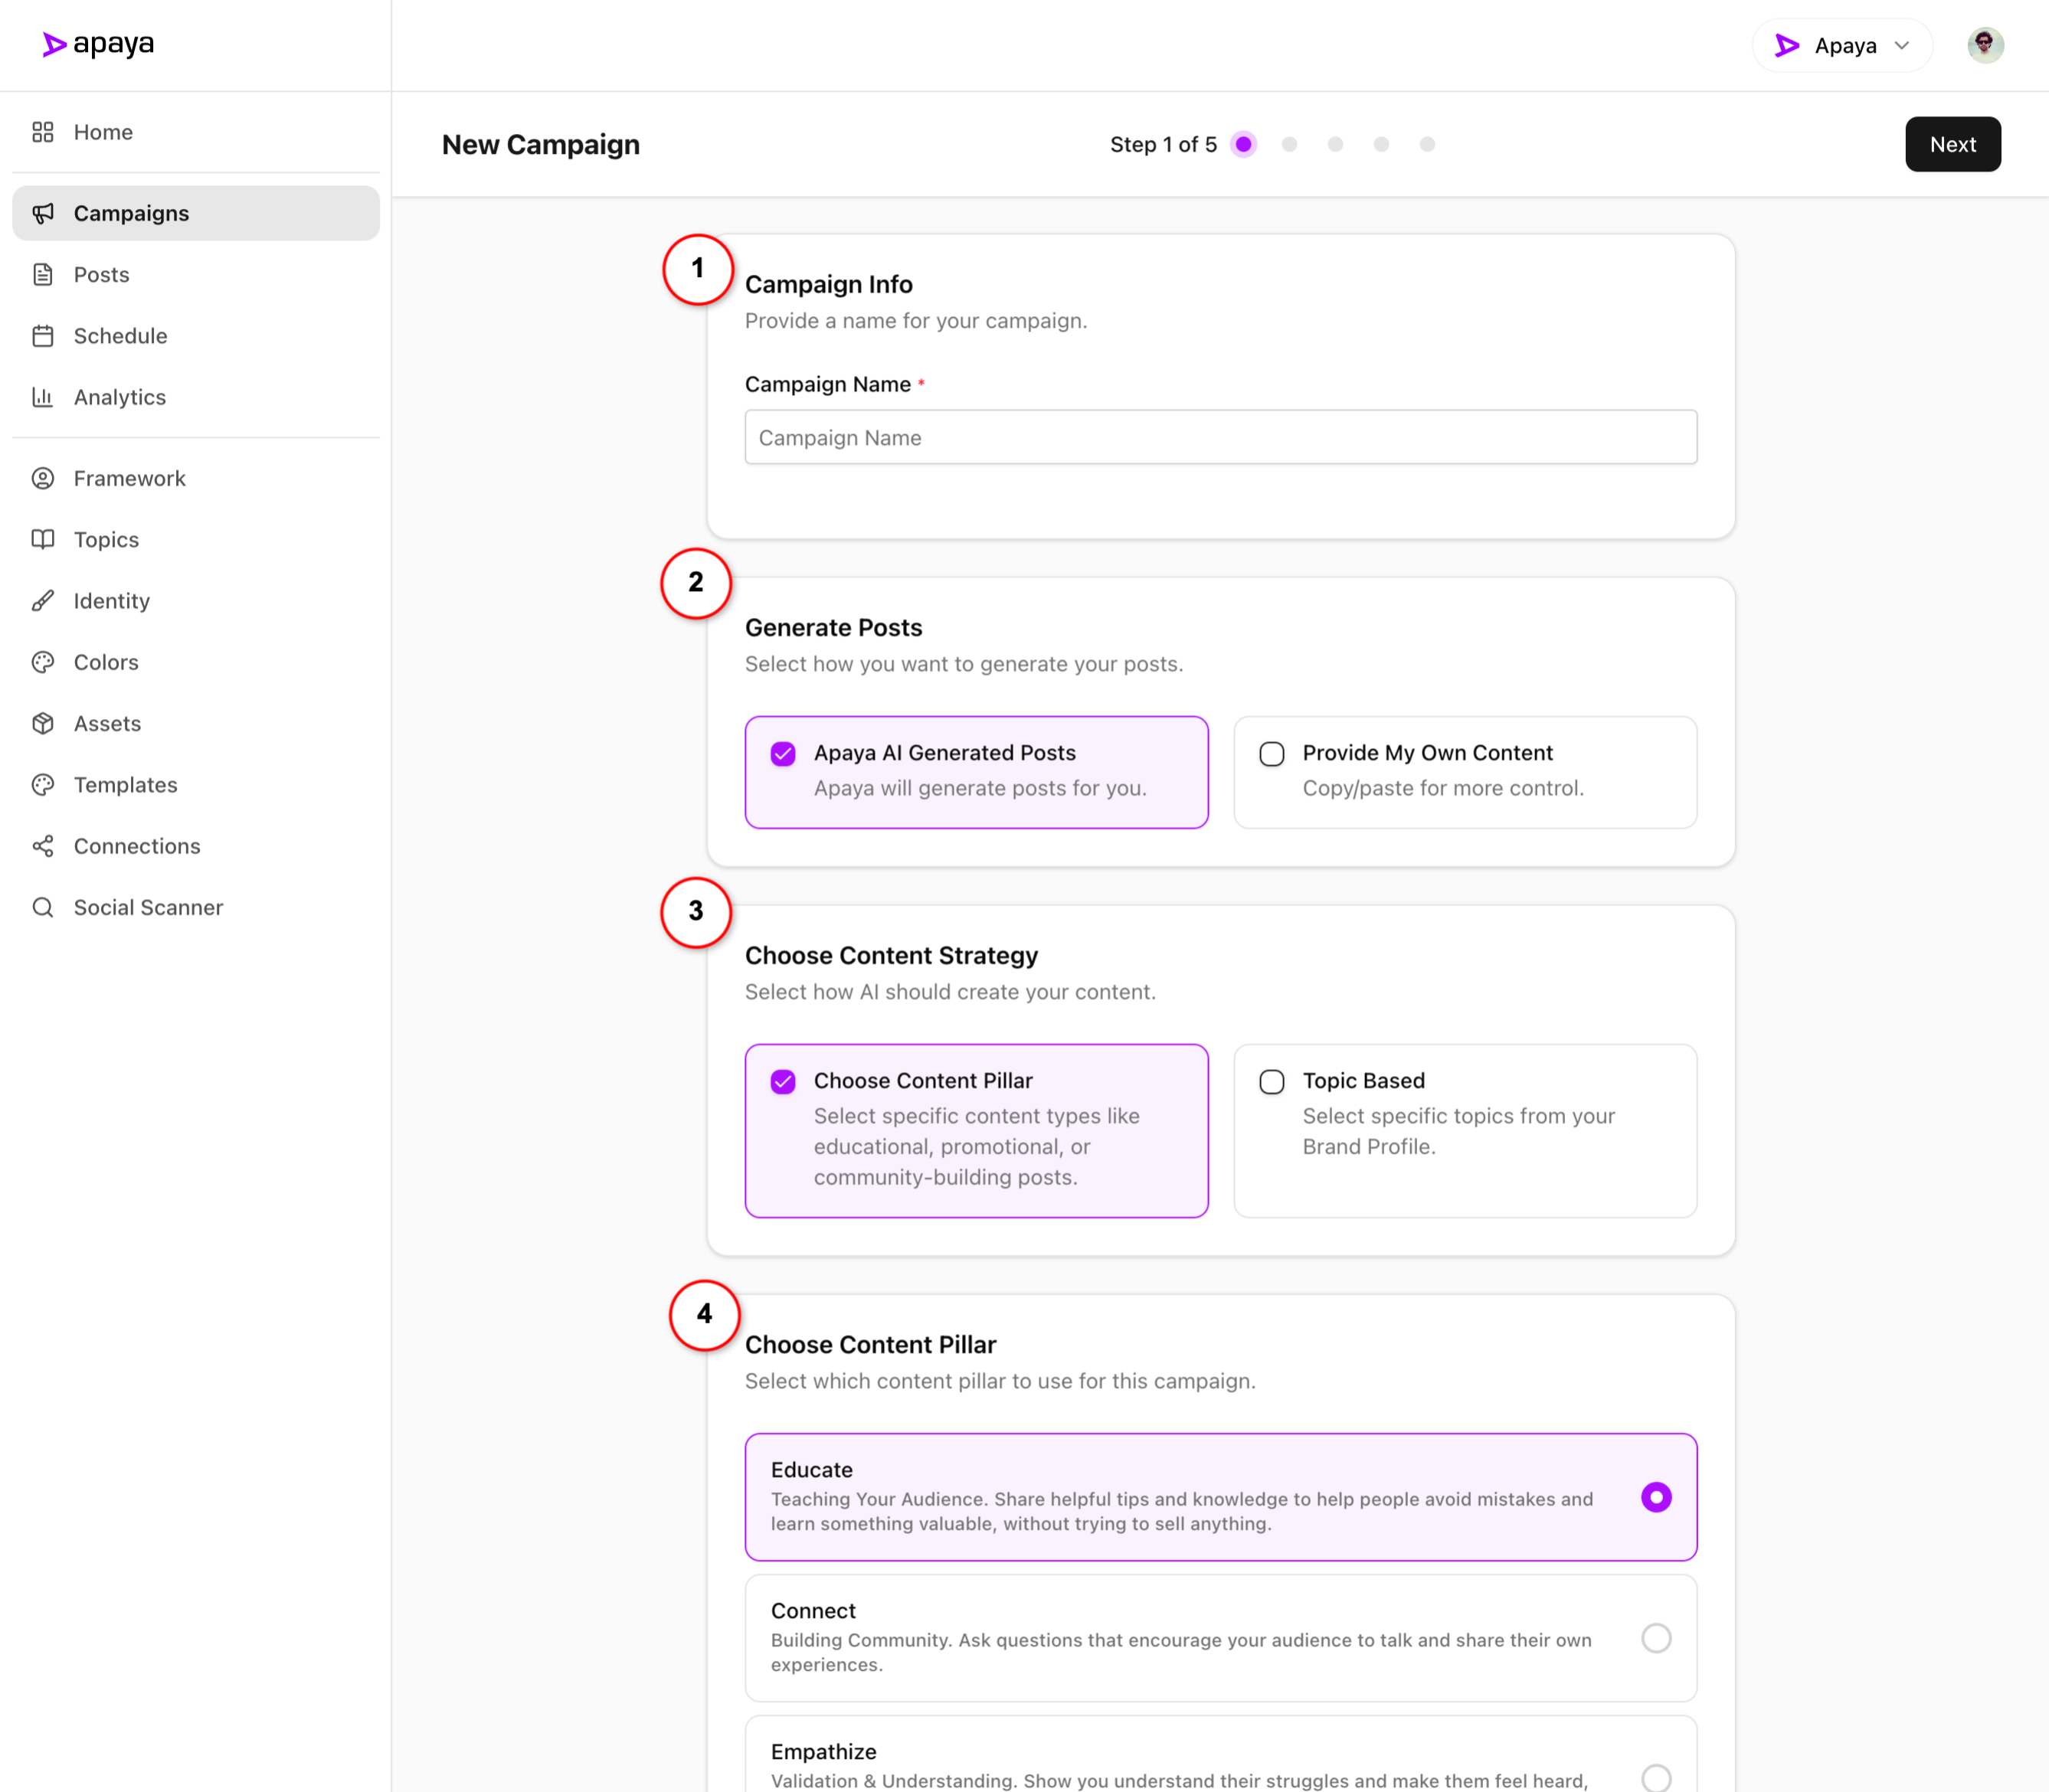Focus the Campaign Name text field
The width and height of the screenshot is (2049, 1792).
click(x=1220, y=437)
